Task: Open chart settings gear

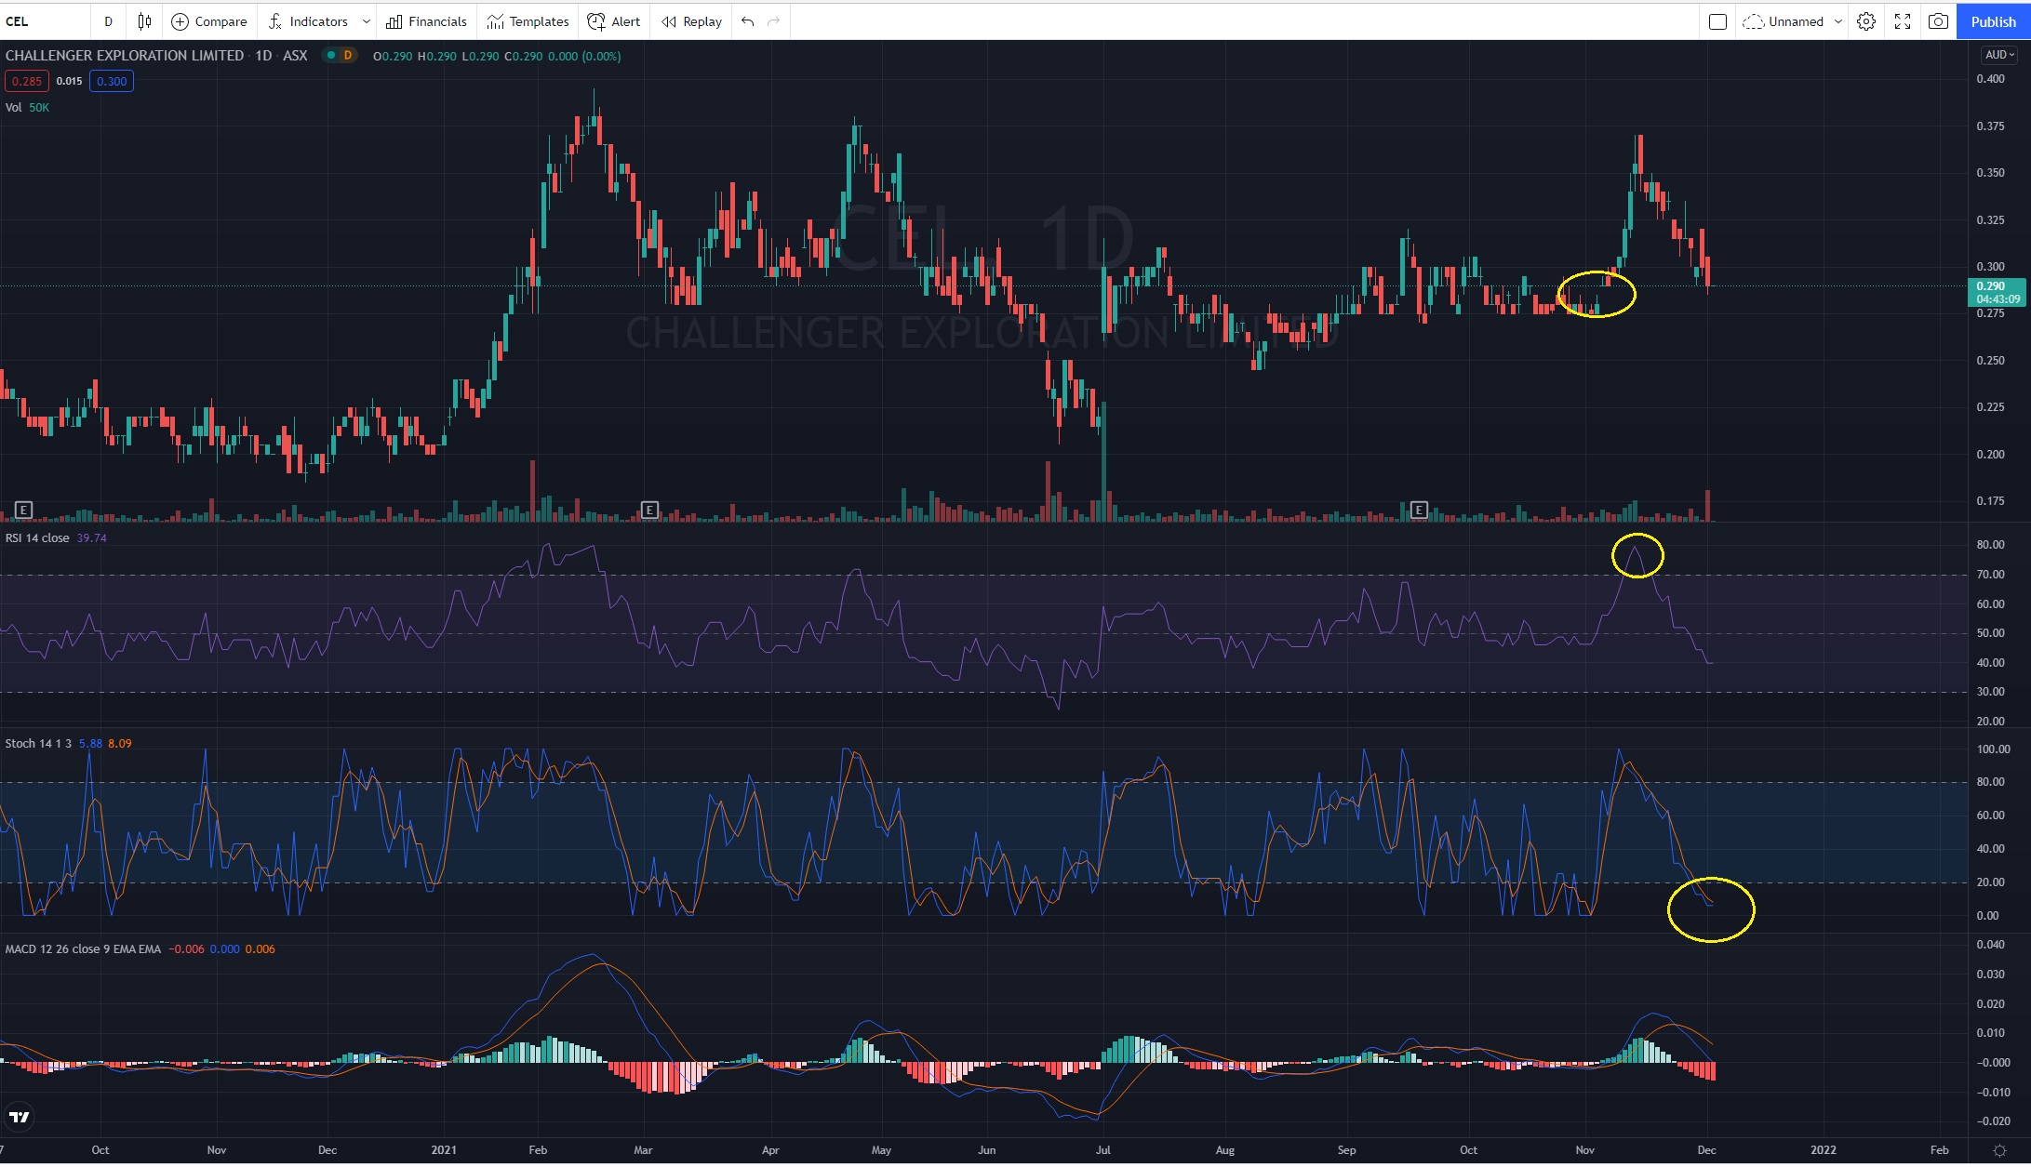Action: pyautogui.click(x=1865, y=21)
